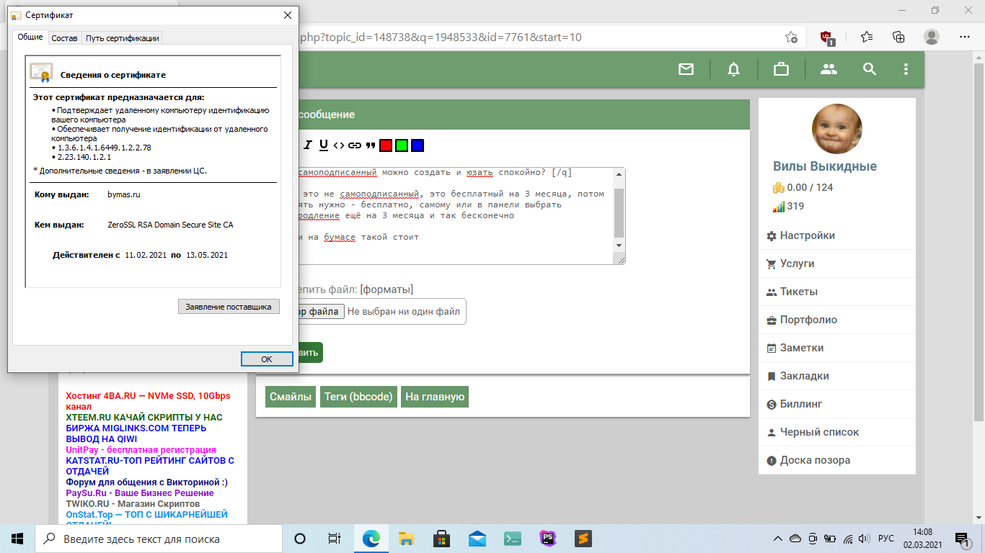Click the mail envelope icon in header
985x553 pixels.
click(686, 69)
